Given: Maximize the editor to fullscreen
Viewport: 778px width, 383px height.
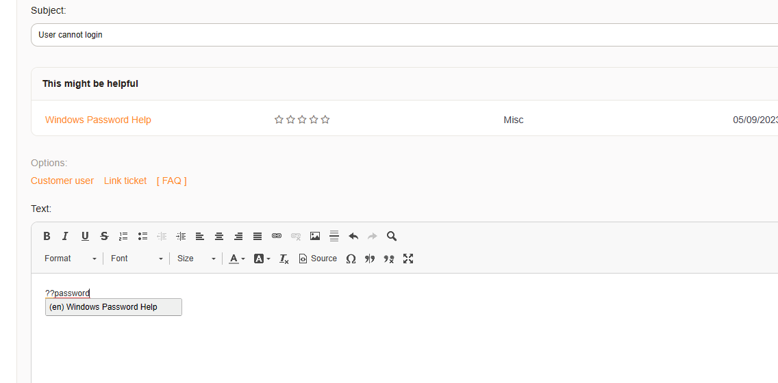Looking at the screenshot, I should (x=408, y=259).
